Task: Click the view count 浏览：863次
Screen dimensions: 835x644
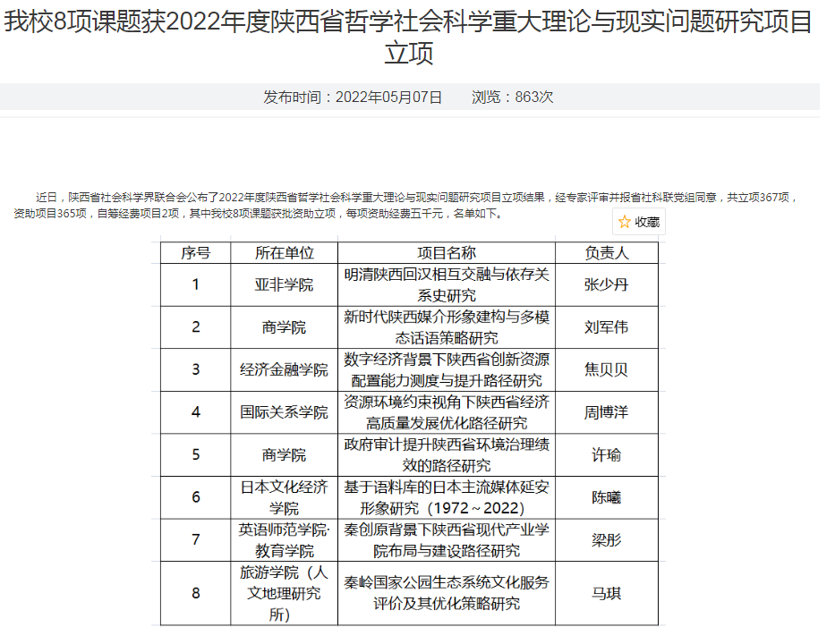Action: (513, 97)
